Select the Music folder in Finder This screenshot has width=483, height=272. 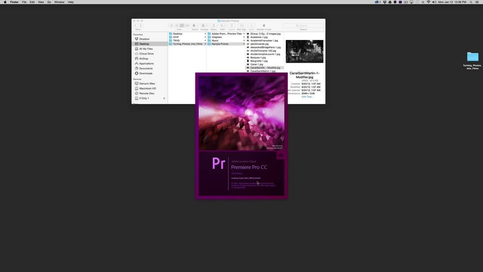click(x=226, y=40)
